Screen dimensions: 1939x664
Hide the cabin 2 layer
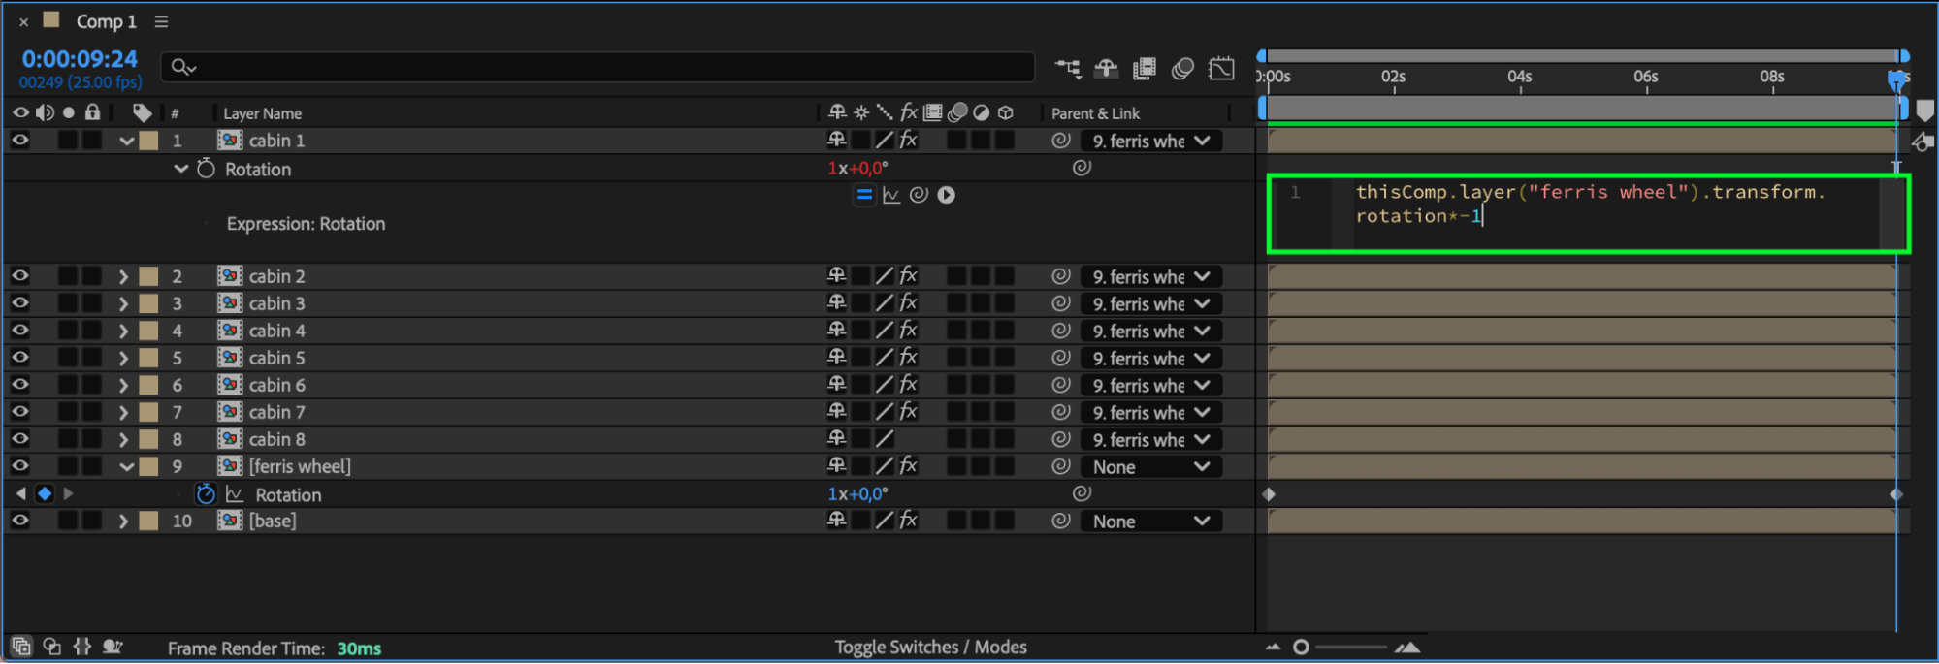(x=19, y=276)
